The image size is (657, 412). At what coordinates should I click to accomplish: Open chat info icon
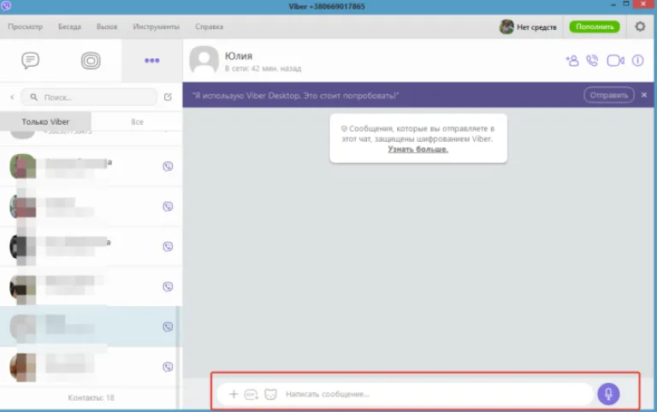click(x=637, y=61)
